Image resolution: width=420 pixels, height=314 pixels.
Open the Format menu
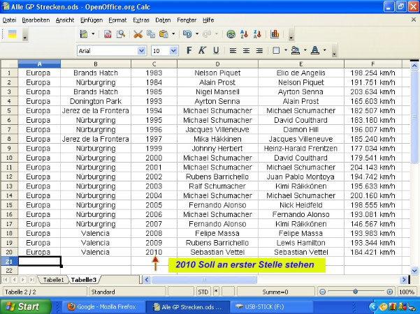pyautogui.click(x=117, y=20)
